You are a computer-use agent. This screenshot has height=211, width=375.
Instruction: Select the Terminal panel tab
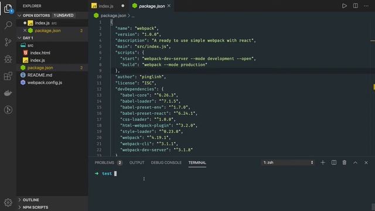pos(197,162)
